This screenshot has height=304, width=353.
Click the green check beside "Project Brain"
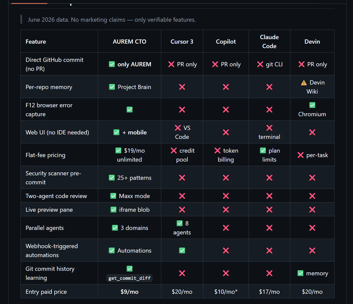[x=112, y=87]
